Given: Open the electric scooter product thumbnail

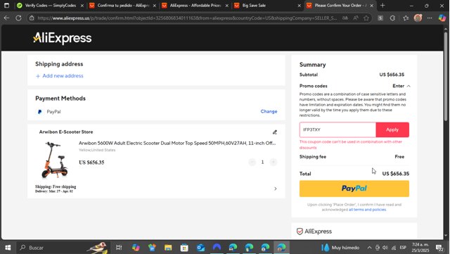Looking at the screenshot, I should point(55,160).
